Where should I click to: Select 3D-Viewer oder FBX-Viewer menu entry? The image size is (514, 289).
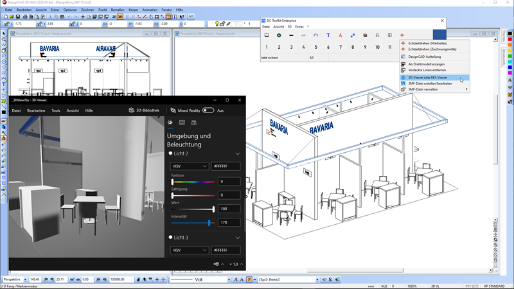coord(435,78)
